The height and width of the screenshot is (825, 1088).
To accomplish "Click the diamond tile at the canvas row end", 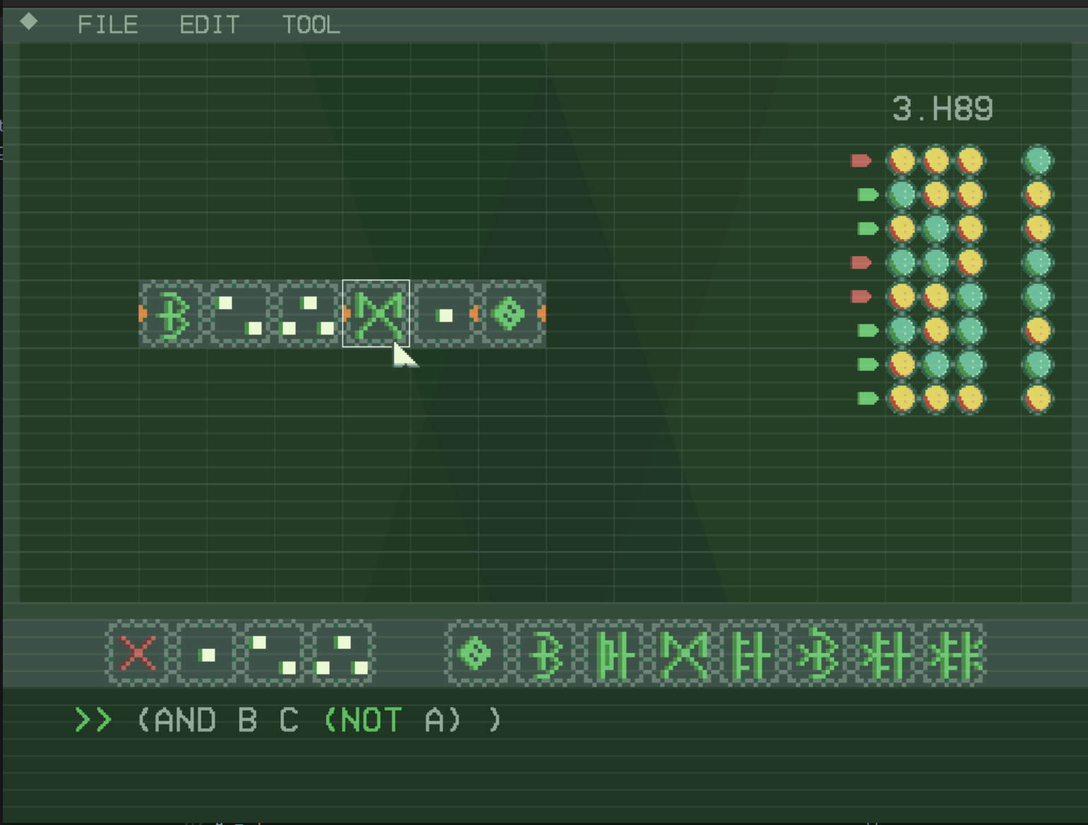I will coord(510,313).
